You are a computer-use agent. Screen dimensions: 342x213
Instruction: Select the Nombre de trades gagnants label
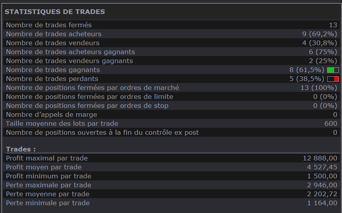tap(53, 70)
